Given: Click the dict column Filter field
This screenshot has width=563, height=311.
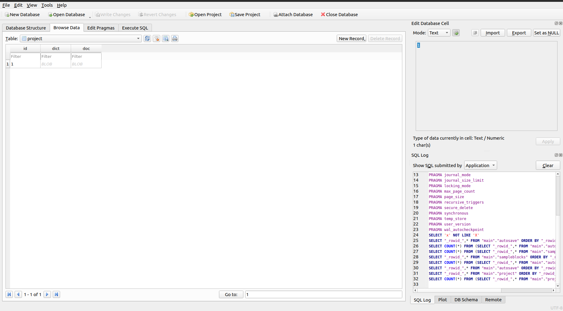Looking at the screenshot, I should (x=56, y=57).
